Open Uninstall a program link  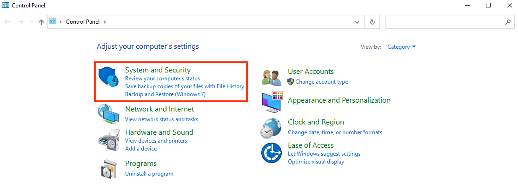point(149,173)
